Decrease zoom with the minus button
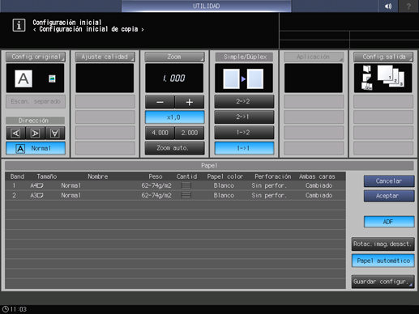 click(160, 102)
